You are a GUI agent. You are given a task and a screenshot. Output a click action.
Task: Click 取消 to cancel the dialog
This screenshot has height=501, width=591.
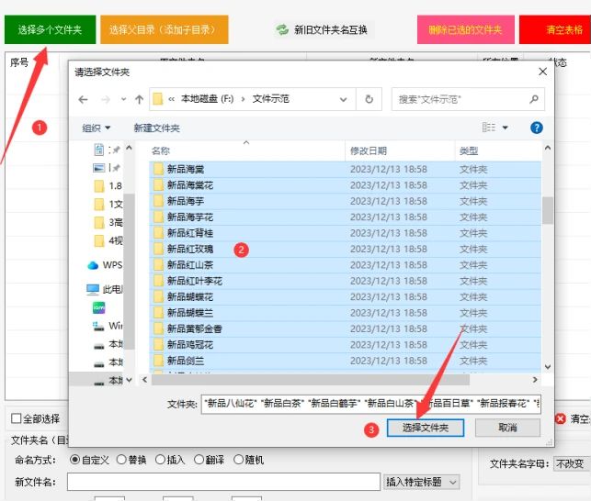coord(507,428)
